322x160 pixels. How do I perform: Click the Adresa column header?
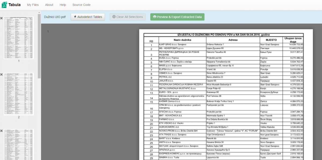(x=233, y=40)
